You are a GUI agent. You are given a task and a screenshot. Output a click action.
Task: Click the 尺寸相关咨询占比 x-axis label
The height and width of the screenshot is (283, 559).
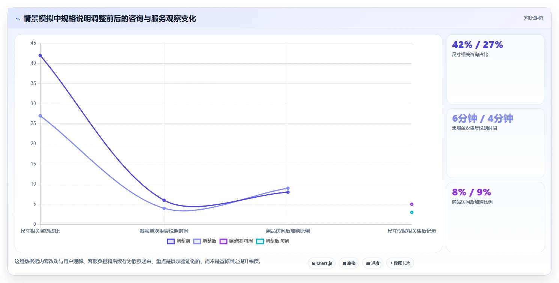click(x=40, y=231)
